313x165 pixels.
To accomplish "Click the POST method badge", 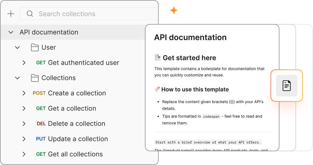I will click(39, 93).
